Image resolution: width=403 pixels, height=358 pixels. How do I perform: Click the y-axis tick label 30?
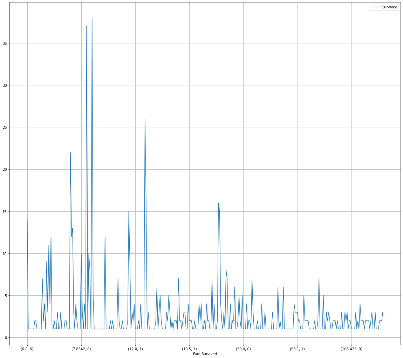pos(5,85)
